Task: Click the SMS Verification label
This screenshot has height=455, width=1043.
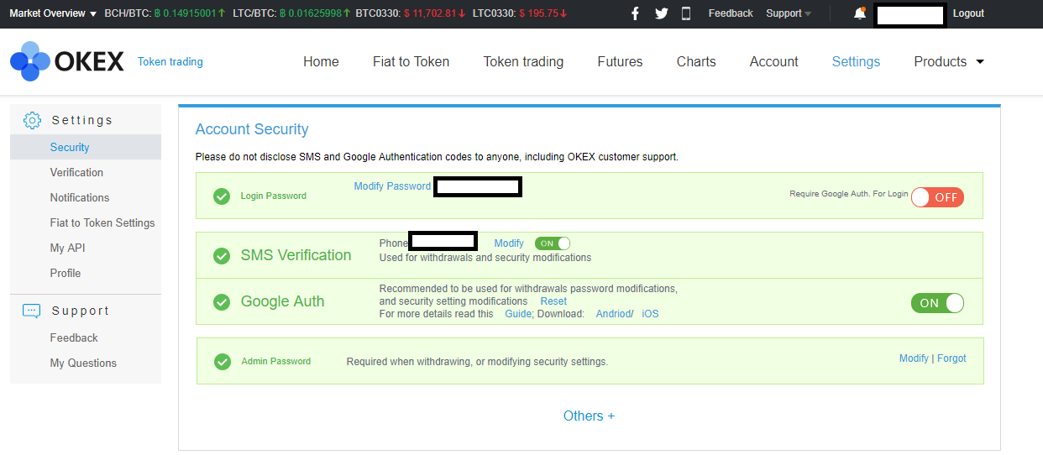Action: (296, 255)
